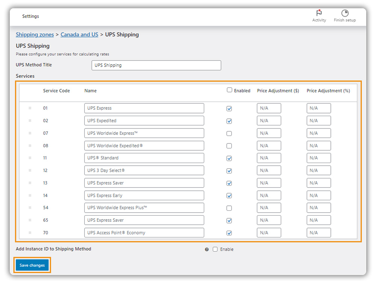
Task: Set percent price adjustment for service 54
Action: point(319,207)
